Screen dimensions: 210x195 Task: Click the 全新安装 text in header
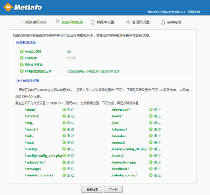pos(194,12)
